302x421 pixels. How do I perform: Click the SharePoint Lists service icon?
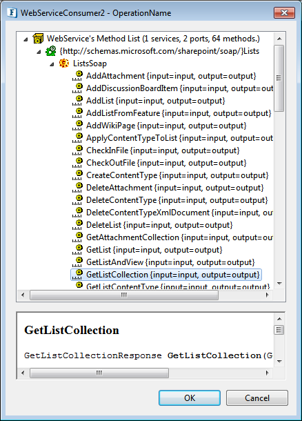coord(51,51)
